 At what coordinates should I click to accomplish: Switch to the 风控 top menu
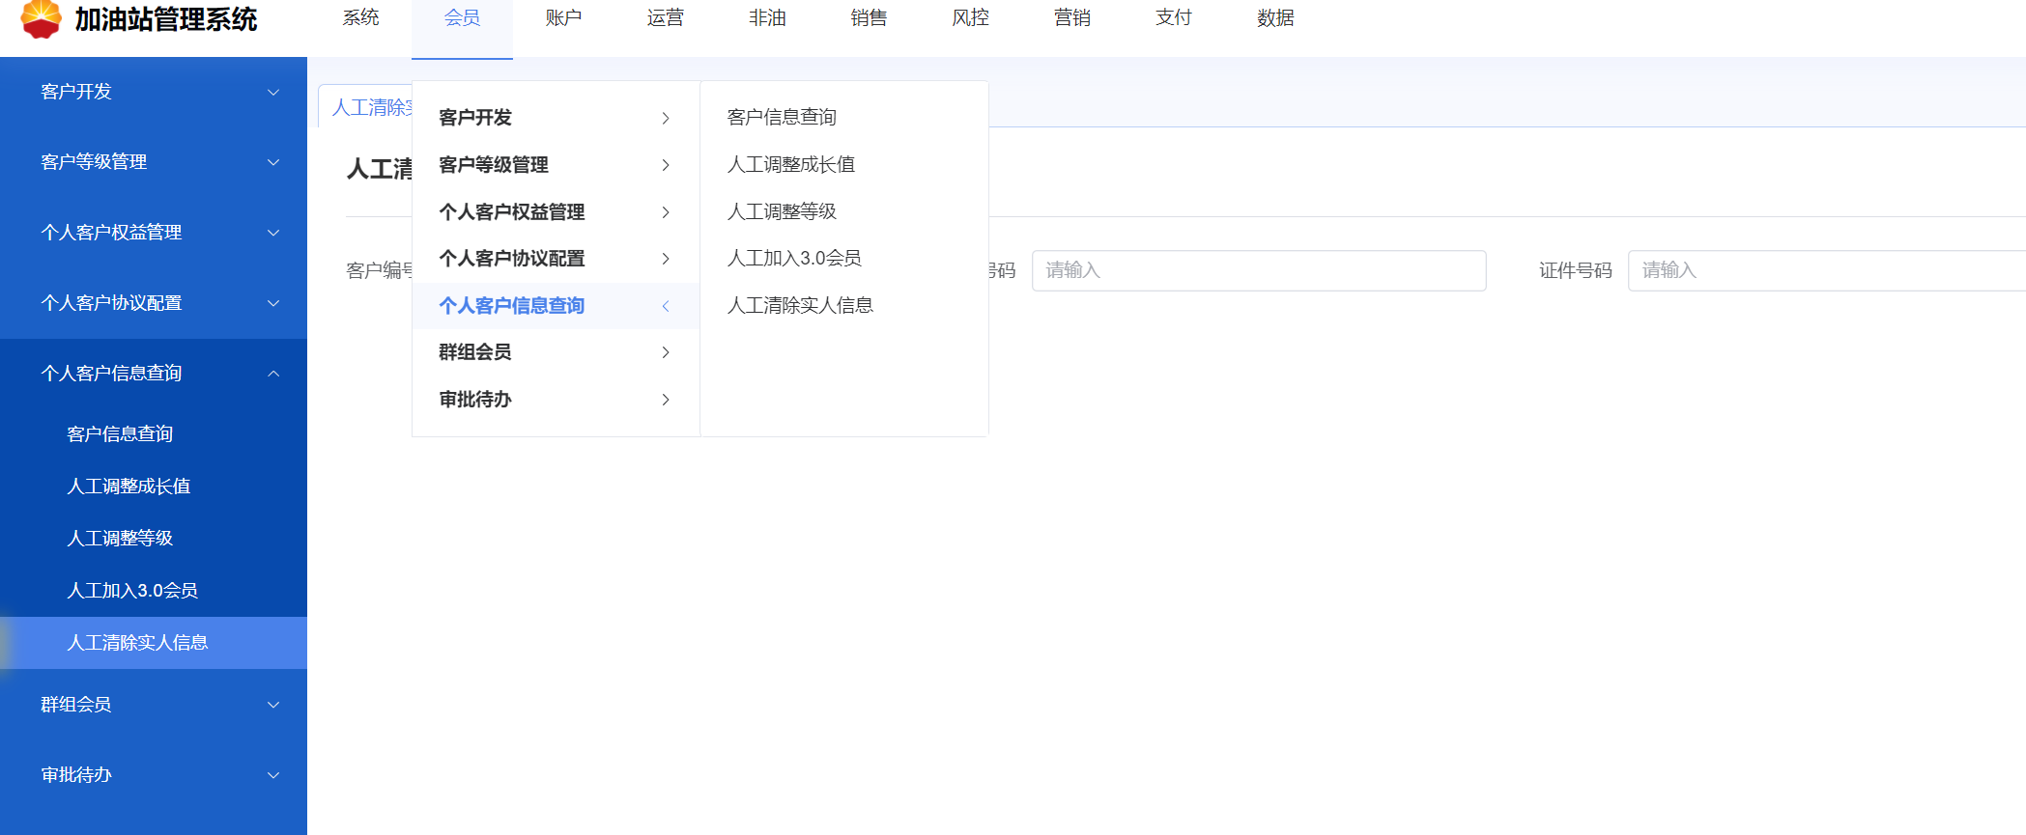pyautogui.click(x=970, y=18)
